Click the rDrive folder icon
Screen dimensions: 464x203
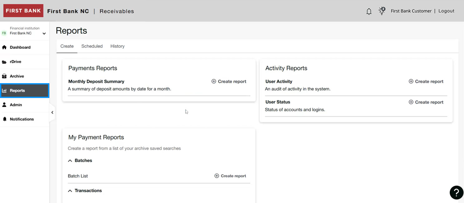coord(4,62)
